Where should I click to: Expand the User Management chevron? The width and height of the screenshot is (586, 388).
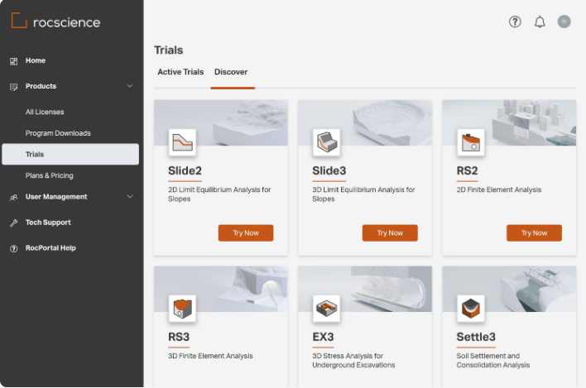(x=130, y=197)
